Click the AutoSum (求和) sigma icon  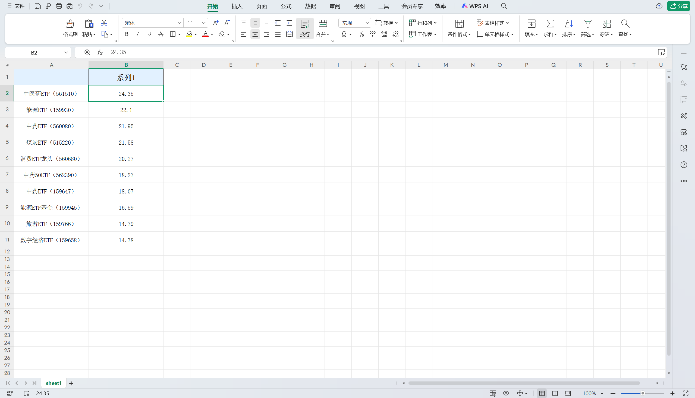550,24
